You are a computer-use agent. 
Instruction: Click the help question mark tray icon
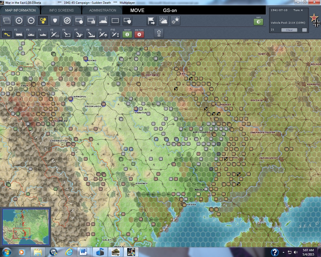pos(275,252)
